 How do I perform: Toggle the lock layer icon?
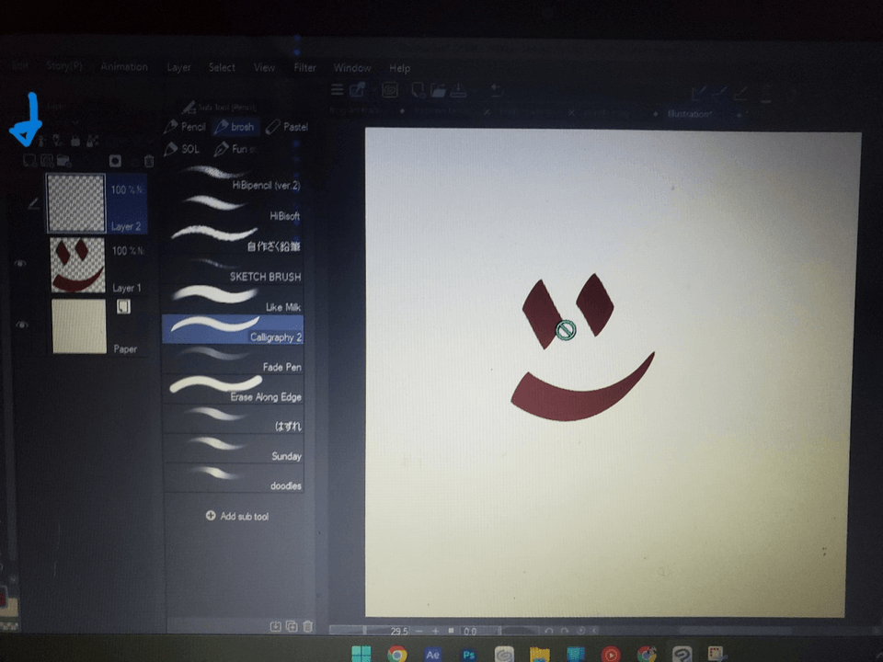tap(75, 141)
